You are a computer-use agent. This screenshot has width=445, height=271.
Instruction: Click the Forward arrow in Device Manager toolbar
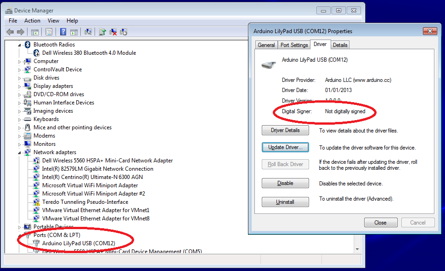point(21,32)
